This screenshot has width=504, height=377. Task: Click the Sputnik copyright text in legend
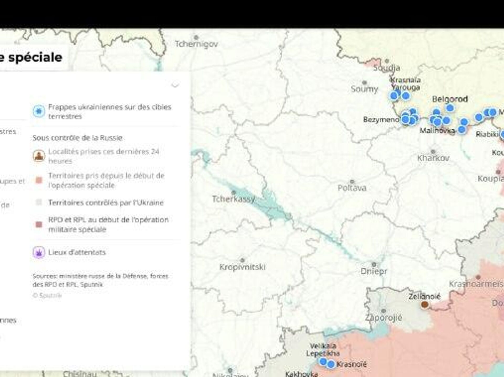[47, 295]
